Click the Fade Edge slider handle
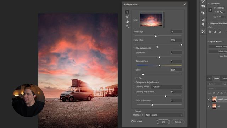This screenshot has width=227, height=128. [181, 44]
